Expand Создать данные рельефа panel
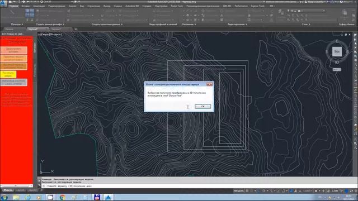This screenshot has width=358, height=201. pyautogui.click(x=50, y=24)
